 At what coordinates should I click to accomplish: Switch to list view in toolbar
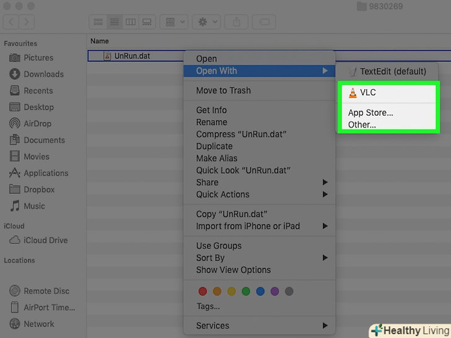[x=115, y=22]
